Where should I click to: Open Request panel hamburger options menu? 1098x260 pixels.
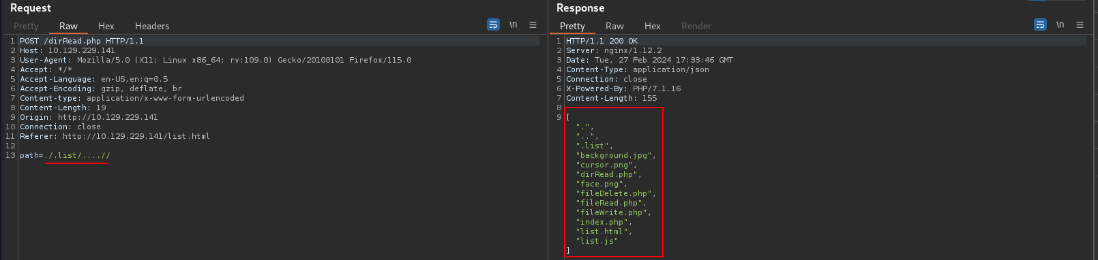click(533, 25)
